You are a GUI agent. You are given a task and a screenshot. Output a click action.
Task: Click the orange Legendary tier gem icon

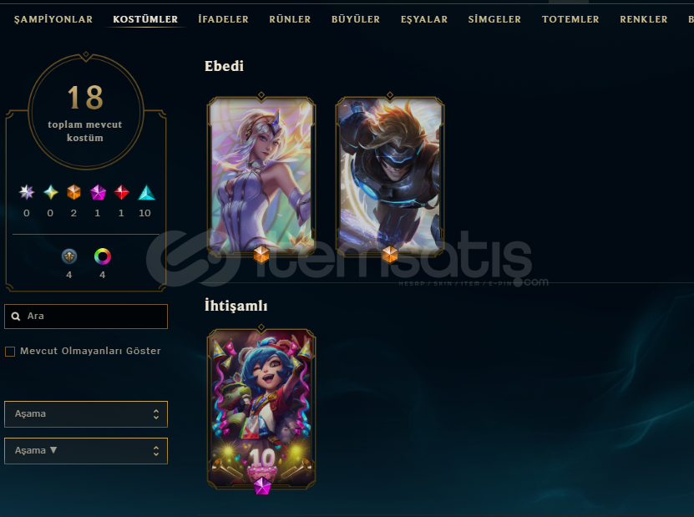[x=74, y=192]
